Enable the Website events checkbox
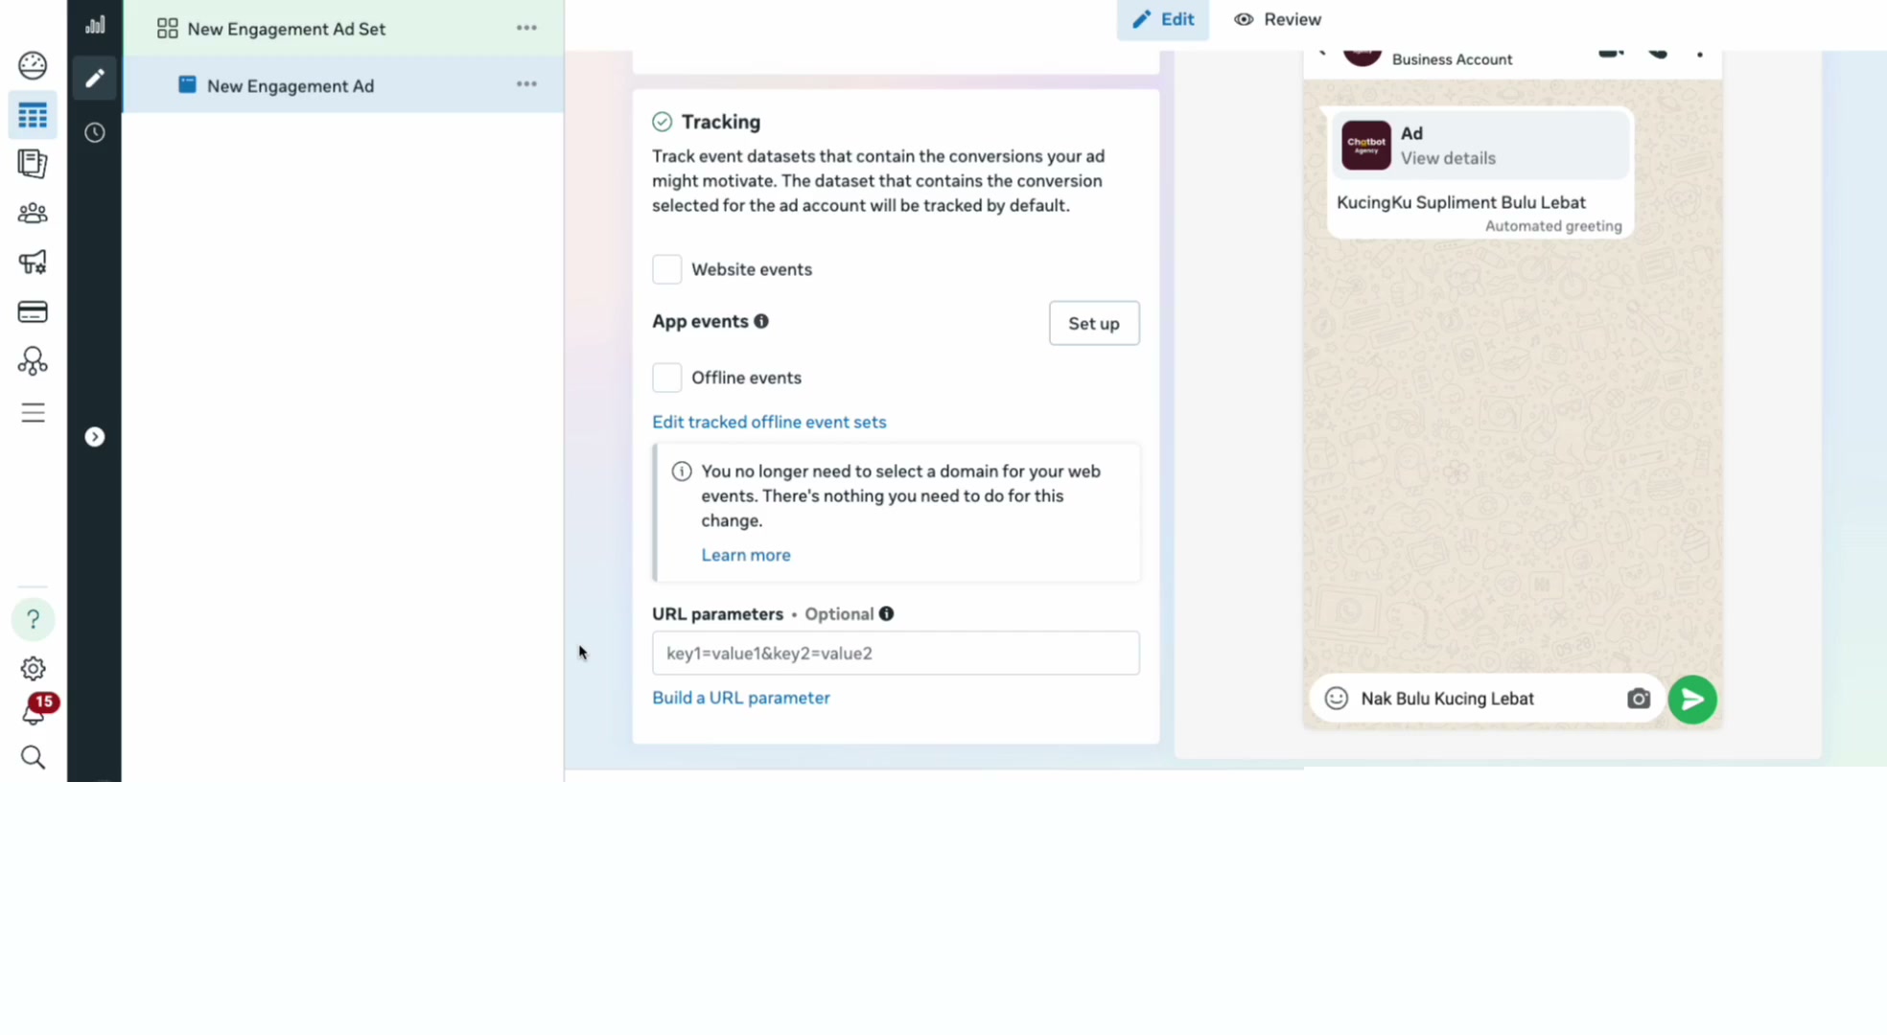Image resolution: width=1887 pixels, height=1035 pixels. [x=666, y=269]
